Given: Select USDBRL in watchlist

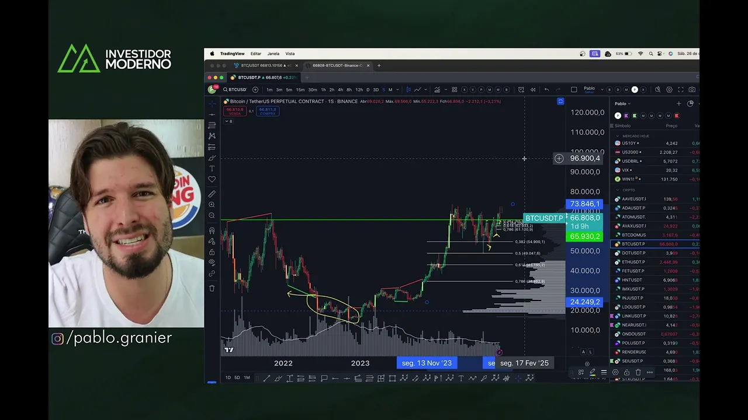Looking at the screenshot, I should tap(654, 161).
